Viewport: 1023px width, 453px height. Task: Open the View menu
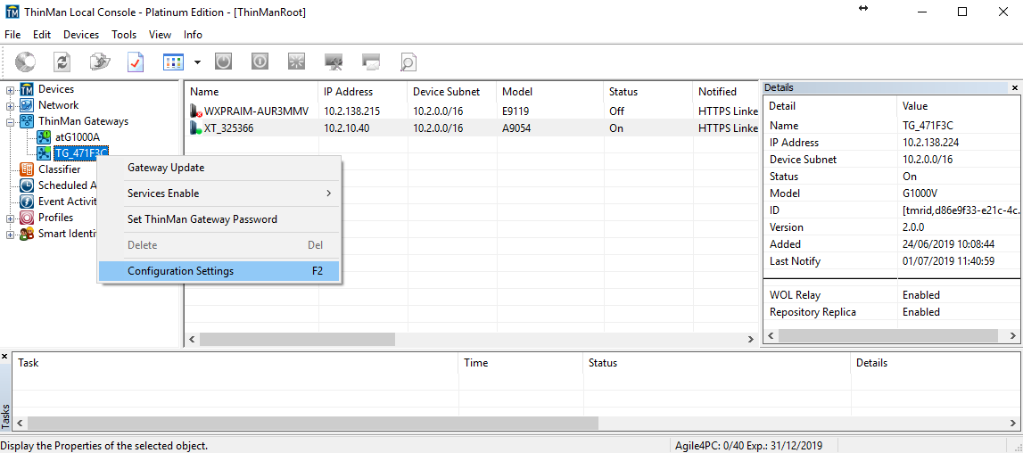[x=160, y=35]
